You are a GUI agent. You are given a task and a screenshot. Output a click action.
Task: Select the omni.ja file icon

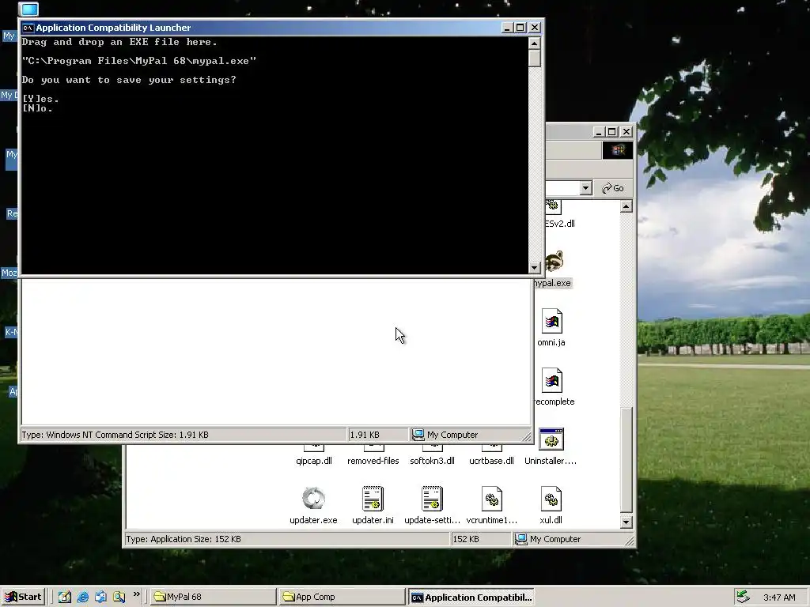click(x=551, y=321)
